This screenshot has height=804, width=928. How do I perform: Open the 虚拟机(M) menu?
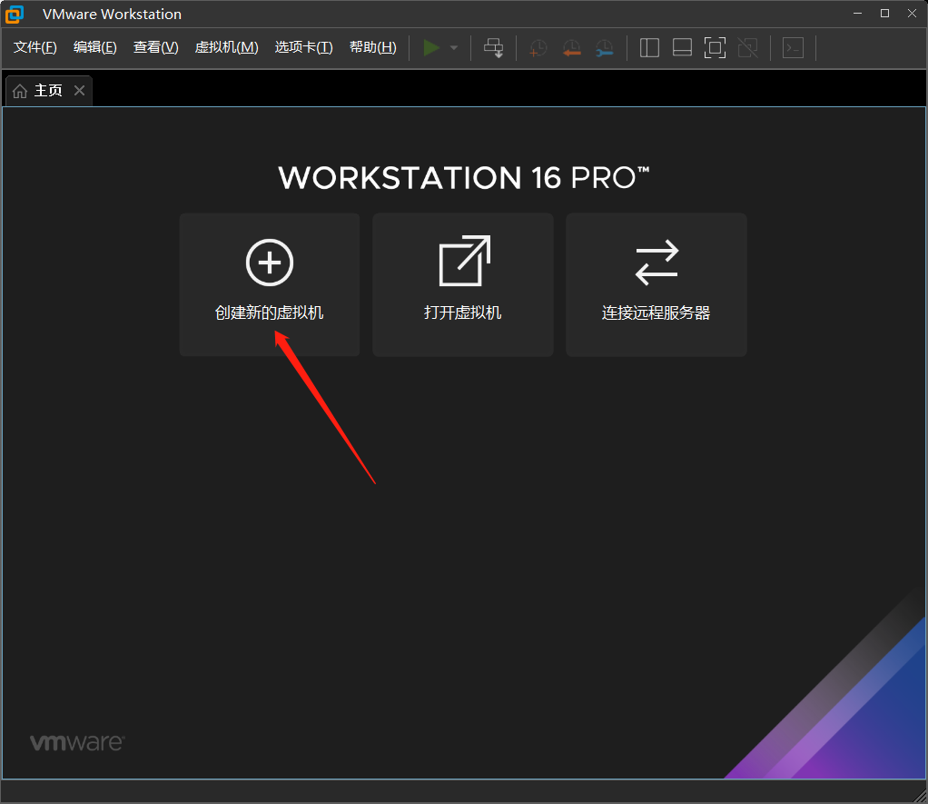coord(227,47)
